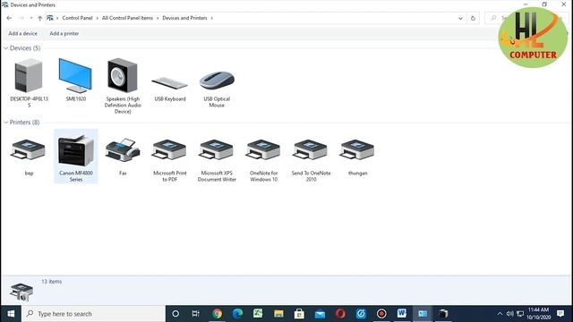Show hidden system tray icons
This screenshot has width=573, height=322.
[x=500, y=314]
